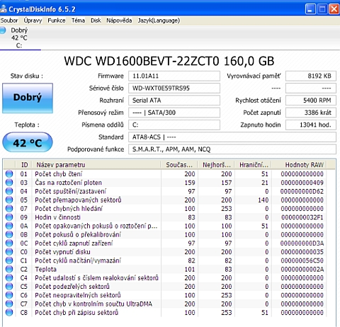Click the Firmware field 11.01A11
The image size is (340, 327).
coord(174,76)
